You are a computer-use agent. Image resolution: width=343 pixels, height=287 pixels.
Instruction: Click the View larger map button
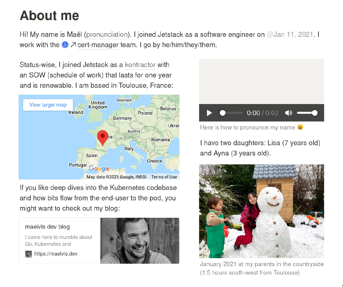tap(48, 105)
